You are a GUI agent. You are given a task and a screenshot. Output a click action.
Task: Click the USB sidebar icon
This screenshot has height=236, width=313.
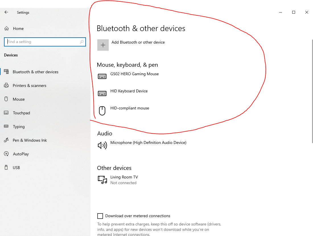[x=6, y=167]
